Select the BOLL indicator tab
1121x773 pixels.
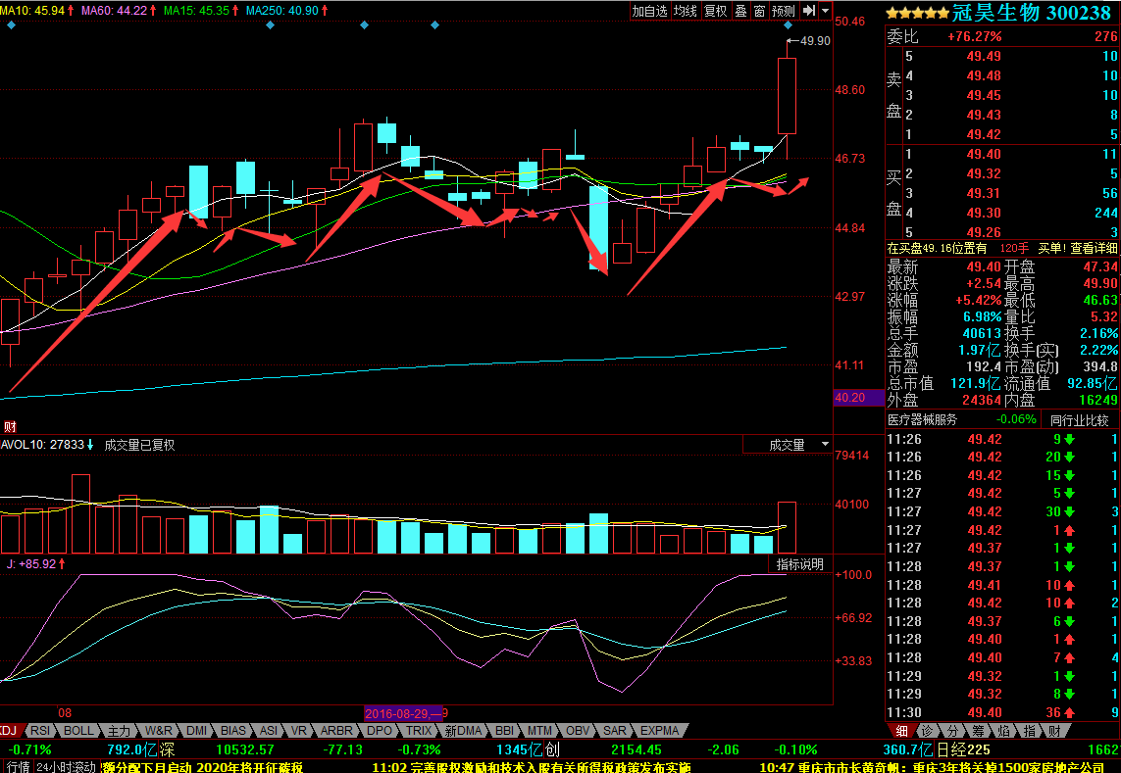coord(77,730)
